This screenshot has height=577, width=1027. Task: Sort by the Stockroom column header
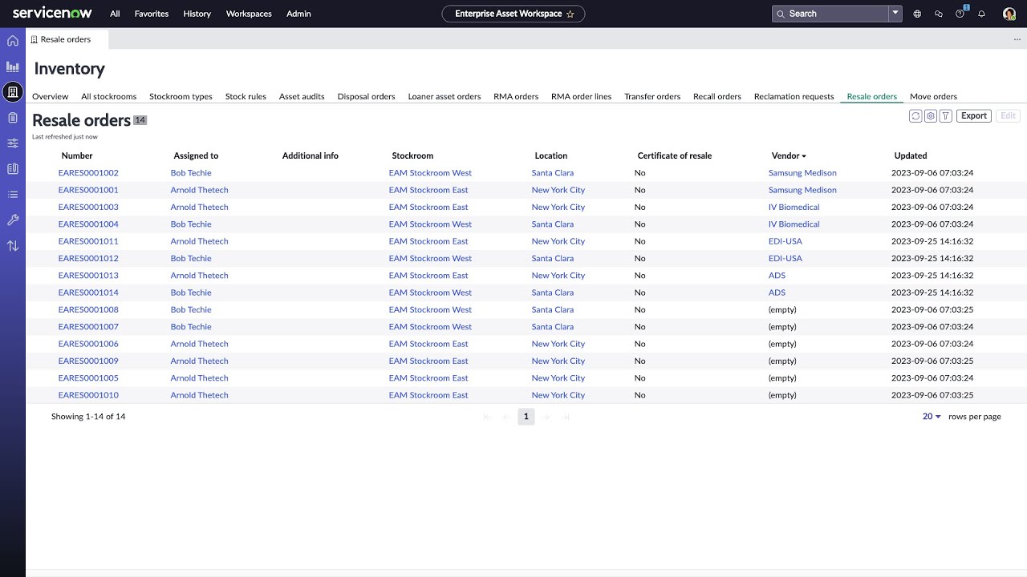(412, 155)
